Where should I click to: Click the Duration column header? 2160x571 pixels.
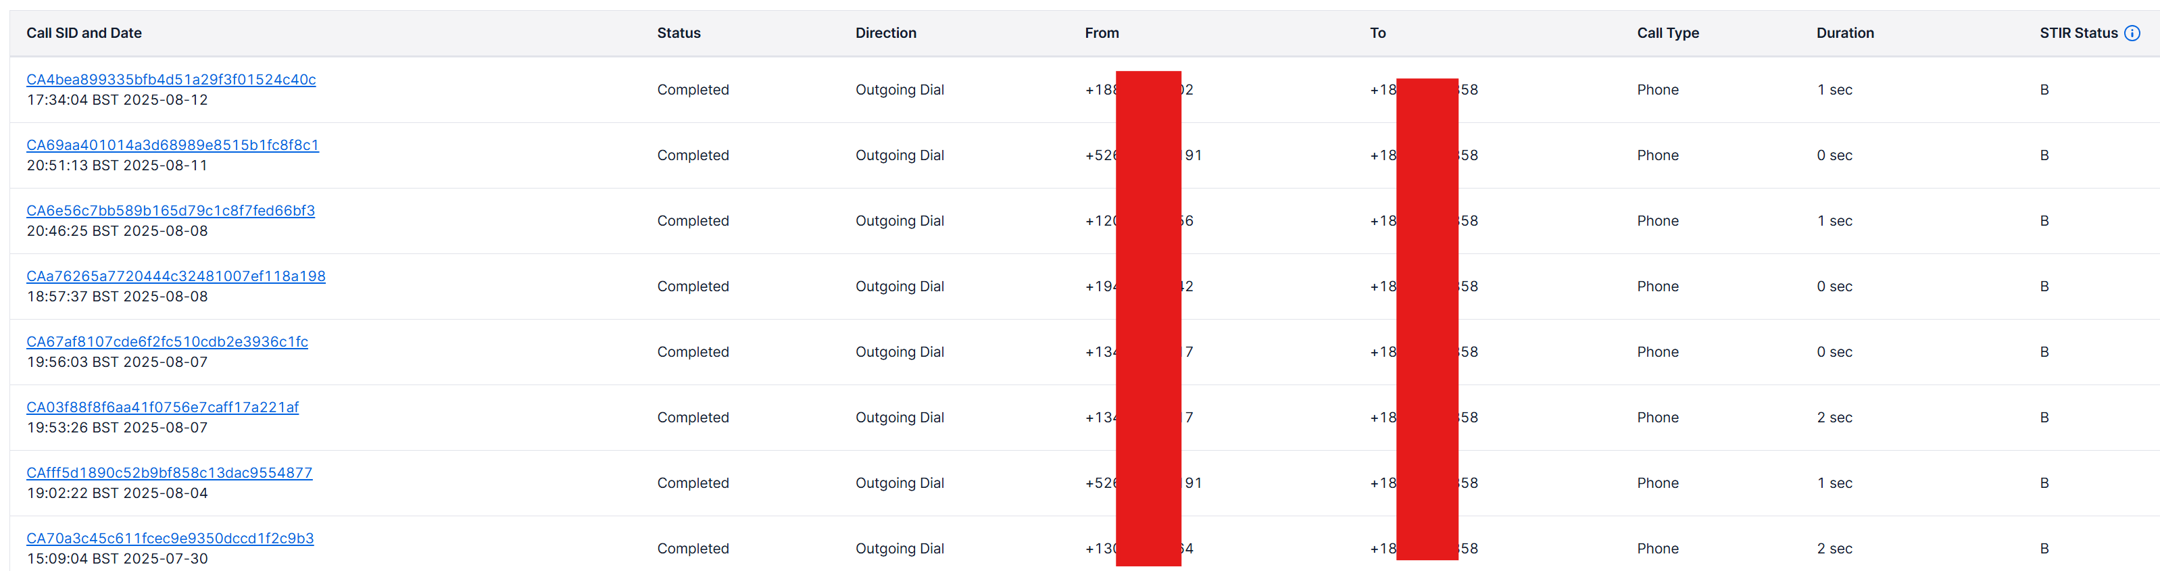point(1845,32)
